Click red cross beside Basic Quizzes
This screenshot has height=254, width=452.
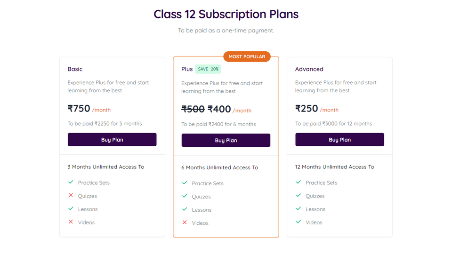(x=71, y=195)
